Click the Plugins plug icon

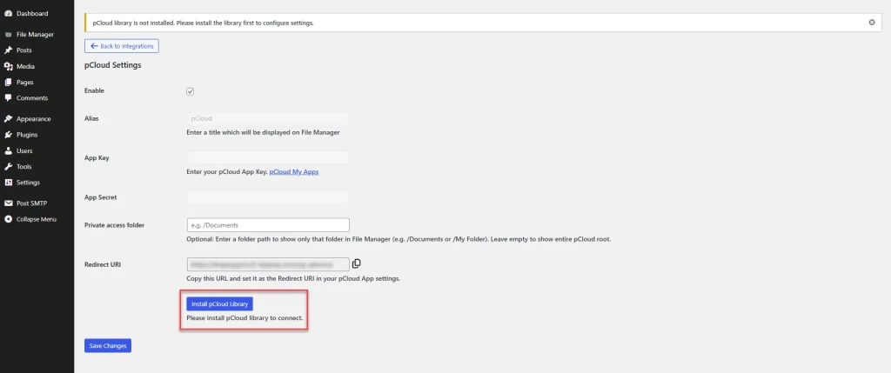coord(9,135)
